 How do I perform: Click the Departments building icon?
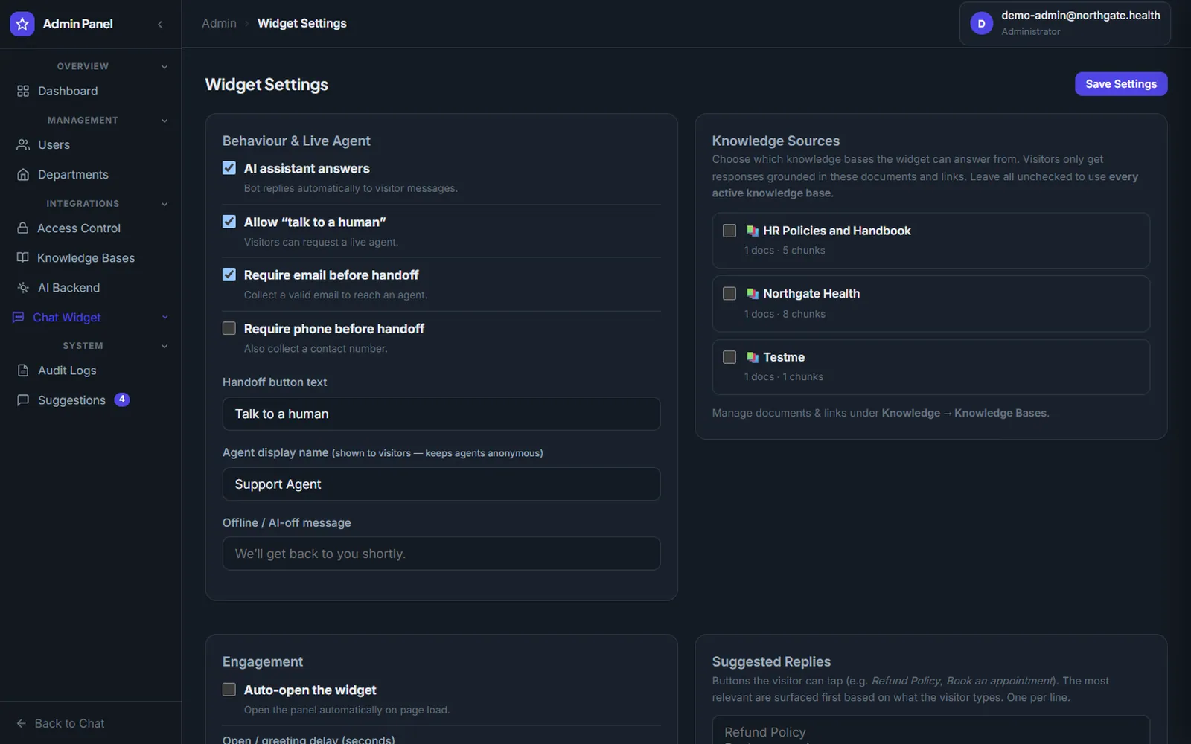[x=23, y=174]
